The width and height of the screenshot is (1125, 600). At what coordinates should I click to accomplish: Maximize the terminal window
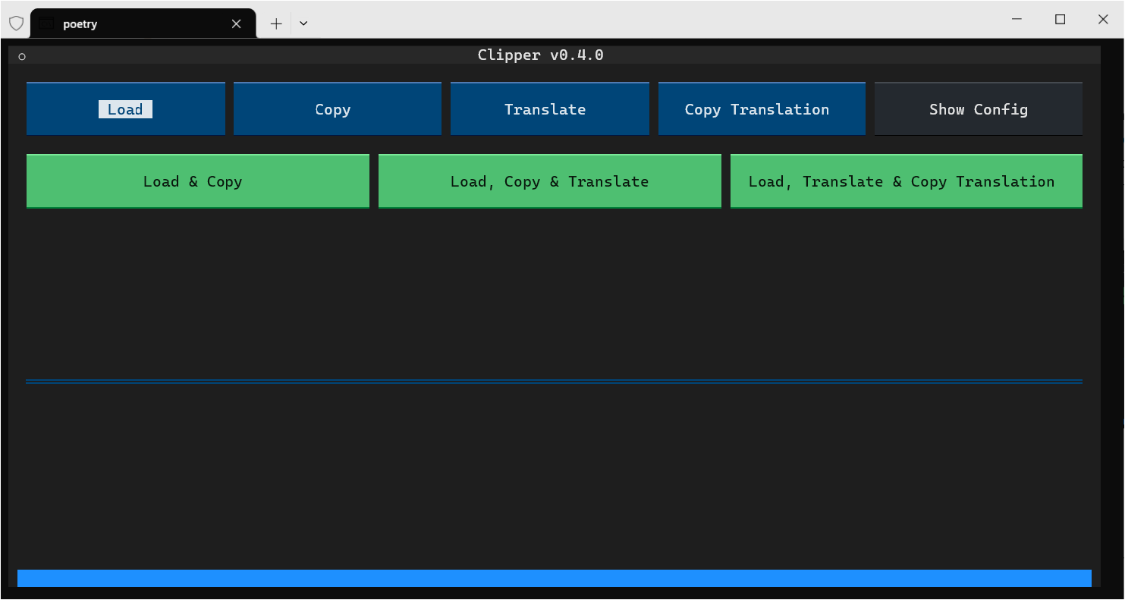click(x=1060, y=20)
